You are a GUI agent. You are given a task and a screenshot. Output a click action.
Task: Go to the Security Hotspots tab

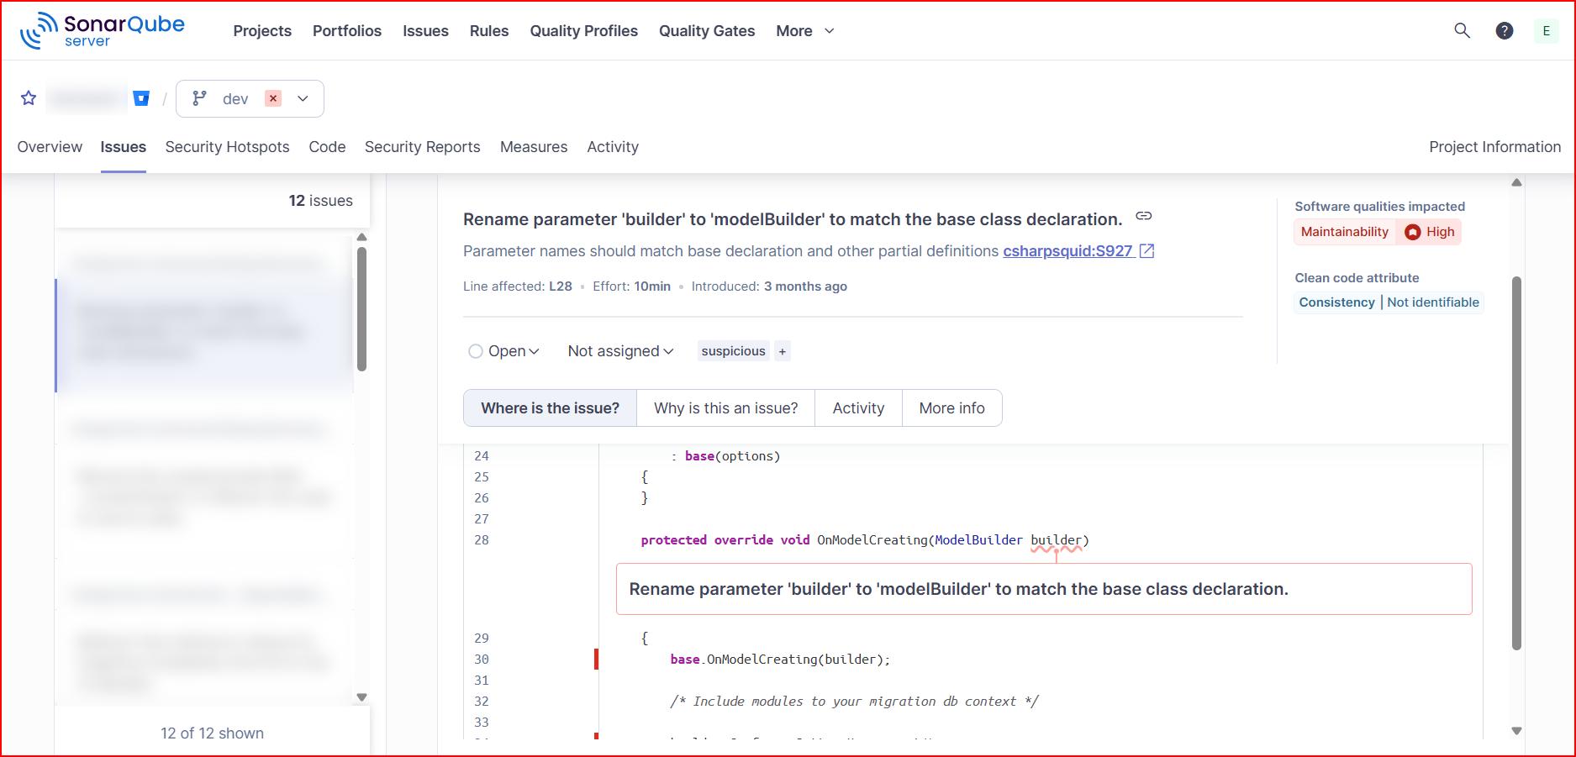[227, 147]
